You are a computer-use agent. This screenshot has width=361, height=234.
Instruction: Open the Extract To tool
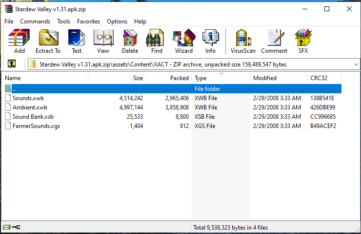[48, 41]
